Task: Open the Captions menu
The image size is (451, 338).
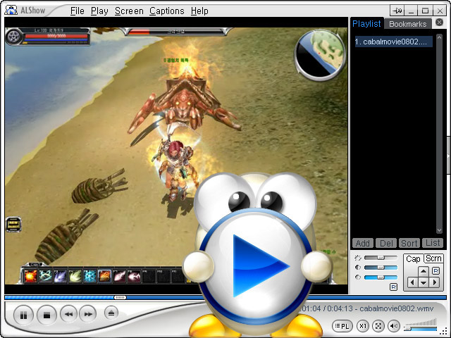Action: (x=166, y=11)
